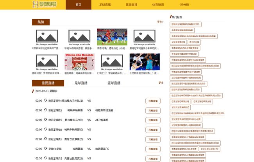The image size is (254, 162).
Task: Open the tag 中国篮球篮球NBL合肥狂风NBL常规赛
Action: point(188,60)
